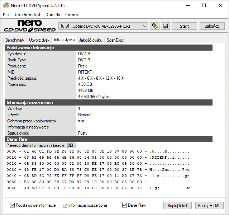
Task: Click the Nero app icon in the title bar
Action: 6,5
